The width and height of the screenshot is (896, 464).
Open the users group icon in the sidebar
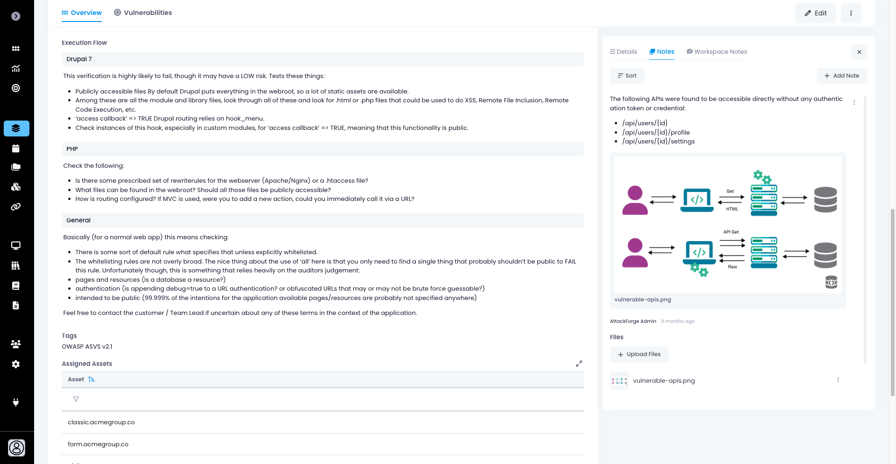coord(16,344)
